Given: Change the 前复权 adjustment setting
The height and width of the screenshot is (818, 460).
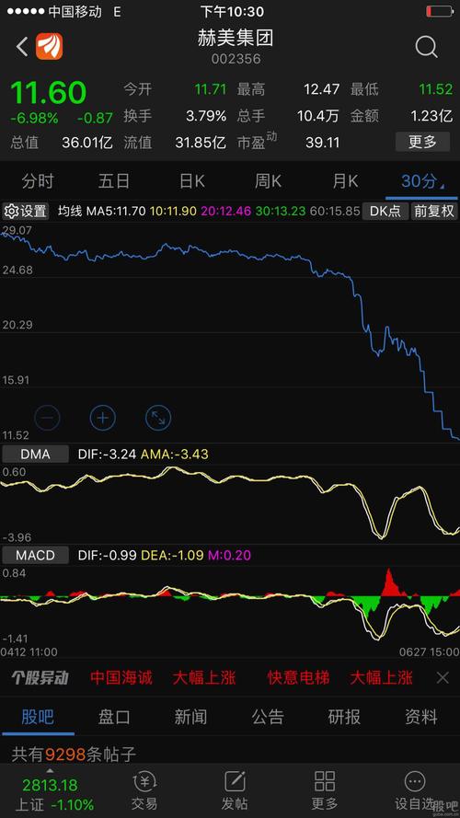Looking at the screenshot, I should click(x=434, y=212).
